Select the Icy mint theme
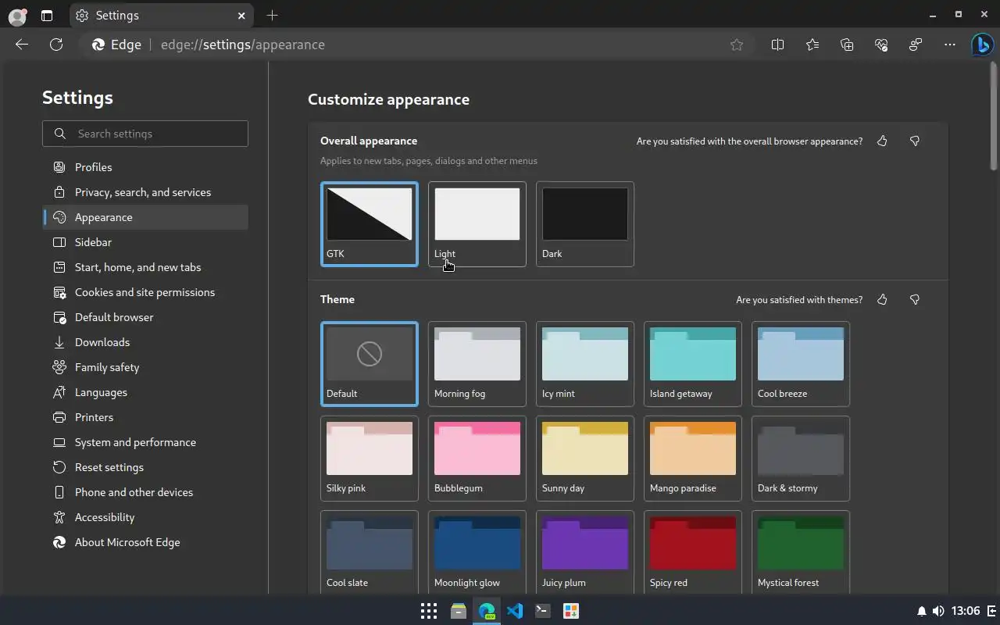Image resolution: width=1000 pixels, height=625 pixels. coord(585,364)
